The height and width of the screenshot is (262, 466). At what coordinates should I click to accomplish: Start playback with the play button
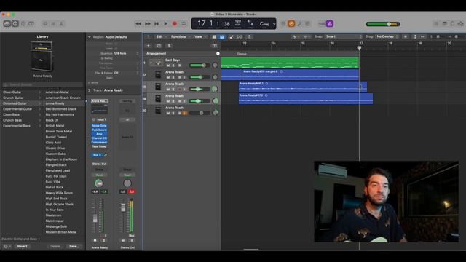(x=165, y=24)
